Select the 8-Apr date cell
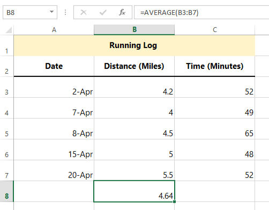The height and width of the screenshot is (210, 269). (54, 129)
